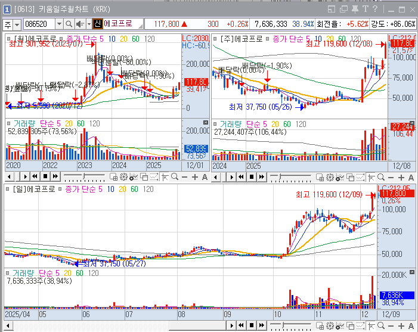Viewport: 418px width, 332px height.
Task: Click the window layout icon in title bar
Action: [332, 10]
